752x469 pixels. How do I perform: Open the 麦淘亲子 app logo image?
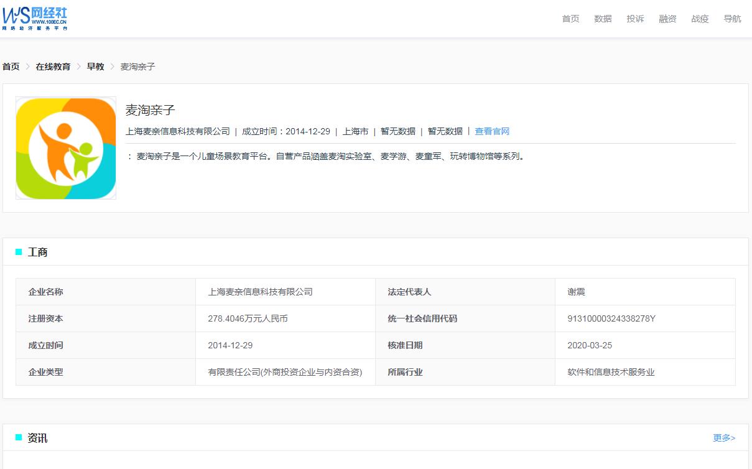pyautogui.click(x=66, y=148)
